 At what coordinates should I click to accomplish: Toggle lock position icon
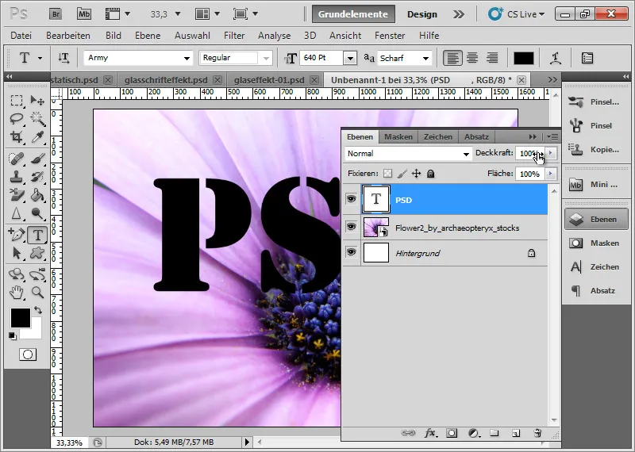[416, 174]
